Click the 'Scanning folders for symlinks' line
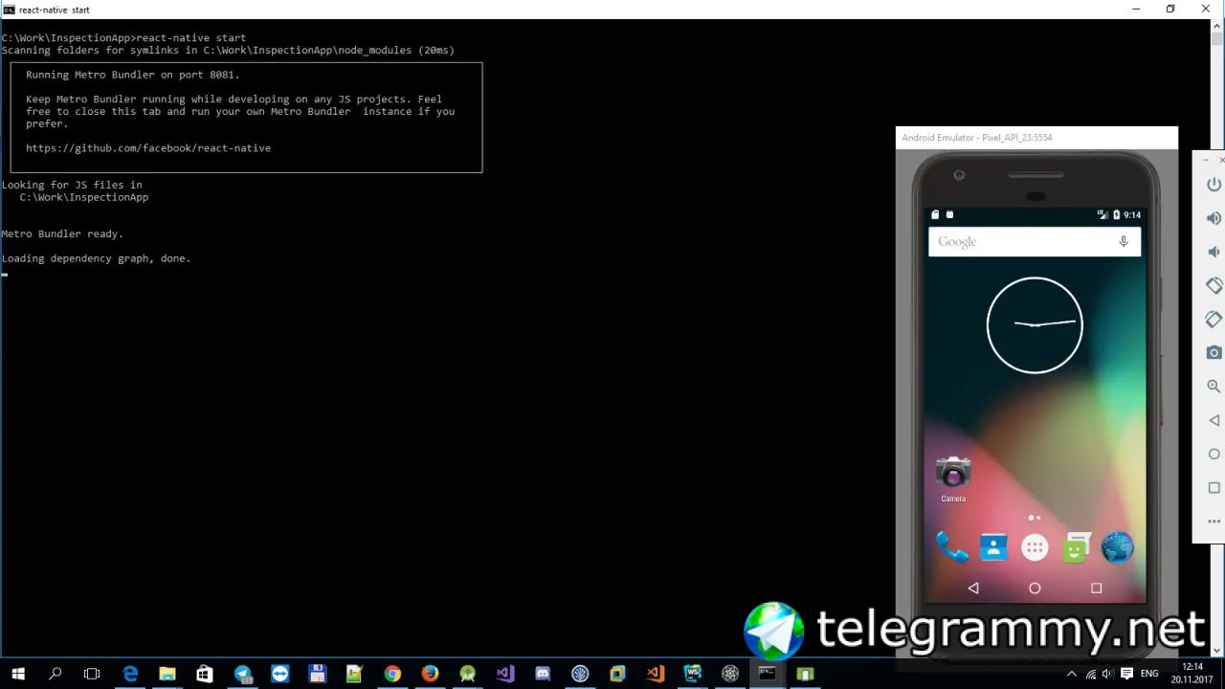The height and width of the screenshot is (689, 1225). click(228, 50)
